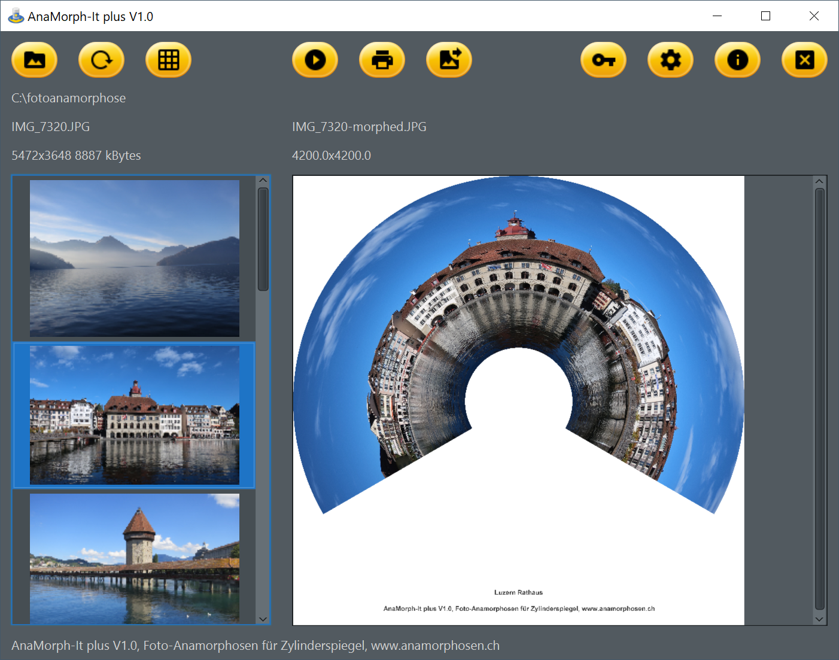Show the info dialog
Image resolution: width=839 pixels, height=660 pixels.
(x=737, y=60)
